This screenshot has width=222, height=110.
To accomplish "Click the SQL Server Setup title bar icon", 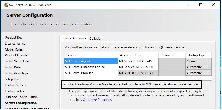I will [x=4, y=5].
